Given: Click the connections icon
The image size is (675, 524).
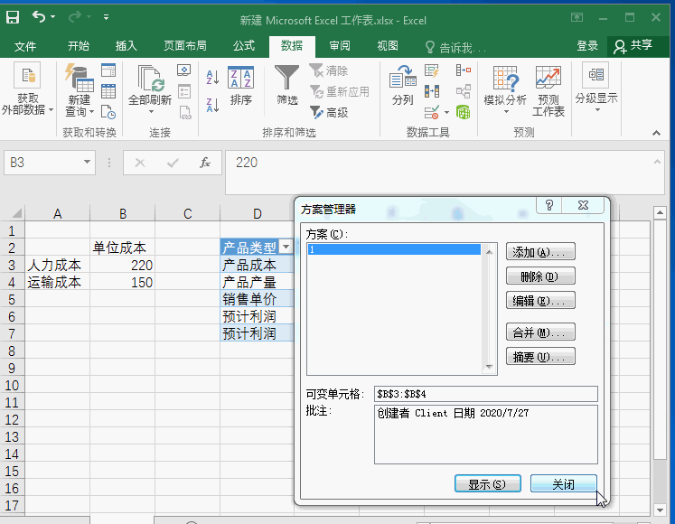Looking at the screenshot, I should click(x=184, y=70).
